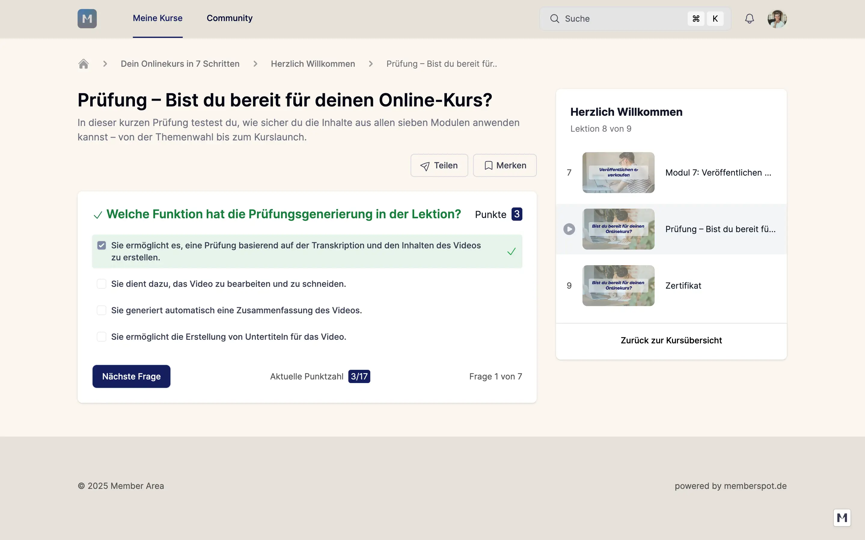Open the Meine Kurse tab
This screenshot has width=865, height=540.
[157, 18]
